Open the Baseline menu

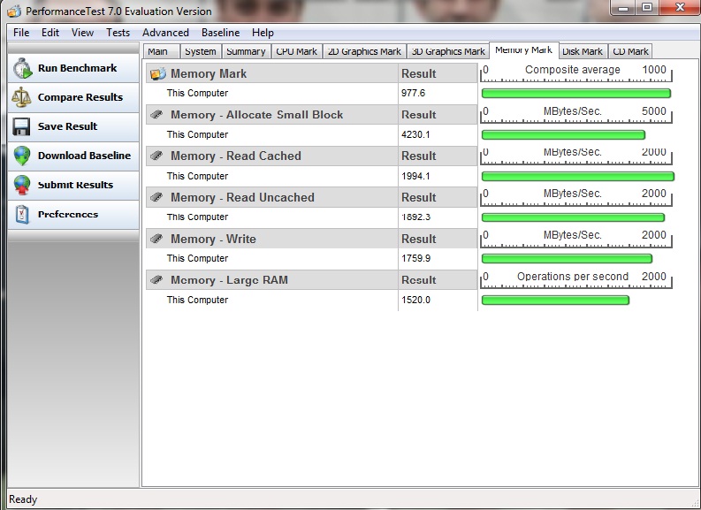click(220, 33)
